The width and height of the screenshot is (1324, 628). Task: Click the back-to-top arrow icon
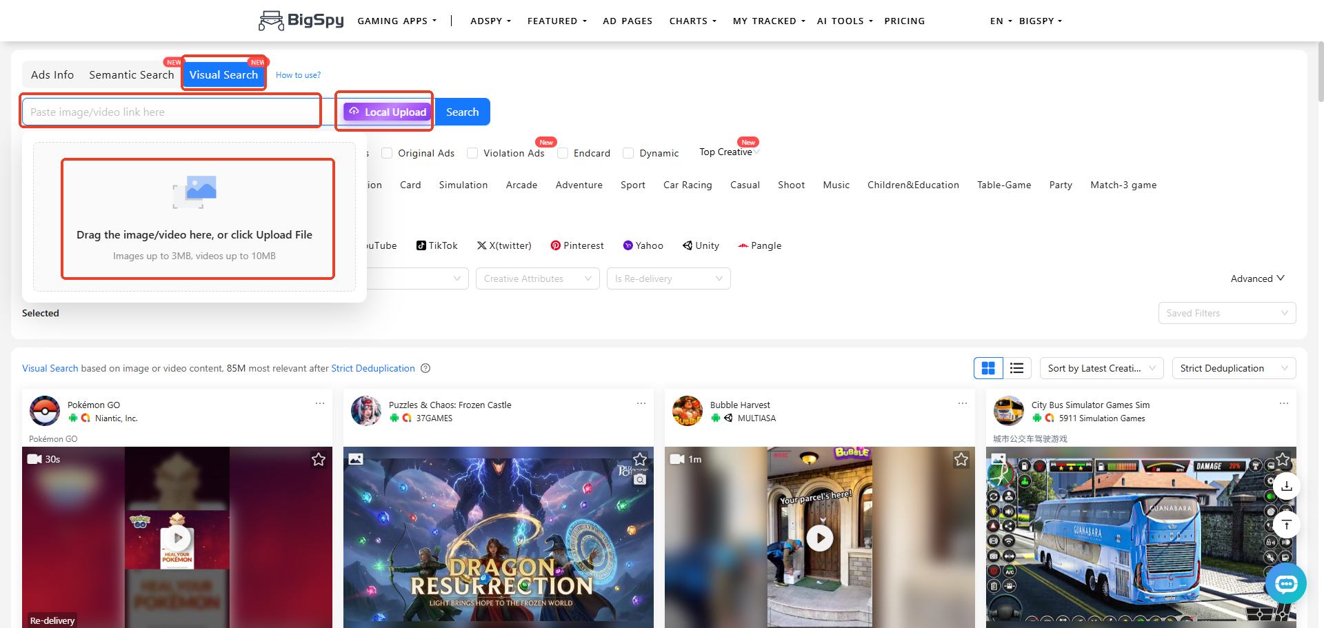[x=1286, y=525]
